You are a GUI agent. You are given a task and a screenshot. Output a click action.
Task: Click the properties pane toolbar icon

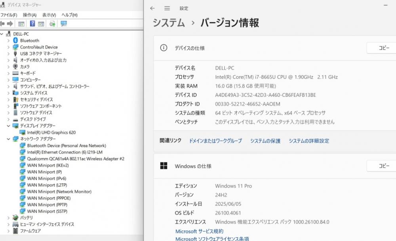[41, 24]
